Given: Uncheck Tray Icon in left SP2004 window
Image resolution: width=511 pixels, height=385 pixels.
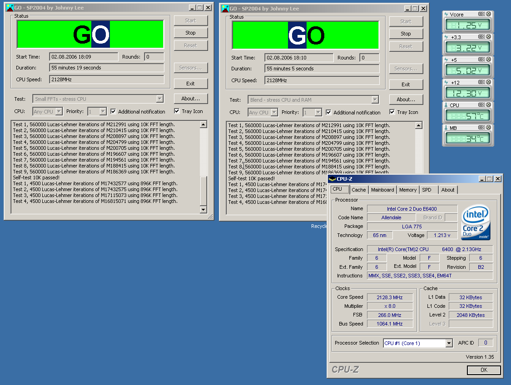Looking at the screenshot, I should (x=177, y=111).
